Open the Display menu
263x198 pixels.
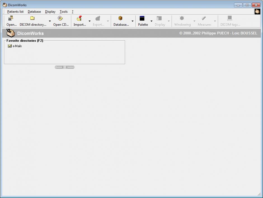pyautogui.click(x=50, y=11)
